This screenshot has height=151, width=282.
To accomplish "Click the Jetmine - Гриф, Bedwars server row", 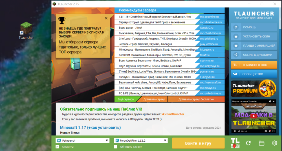I will [169, 44].
